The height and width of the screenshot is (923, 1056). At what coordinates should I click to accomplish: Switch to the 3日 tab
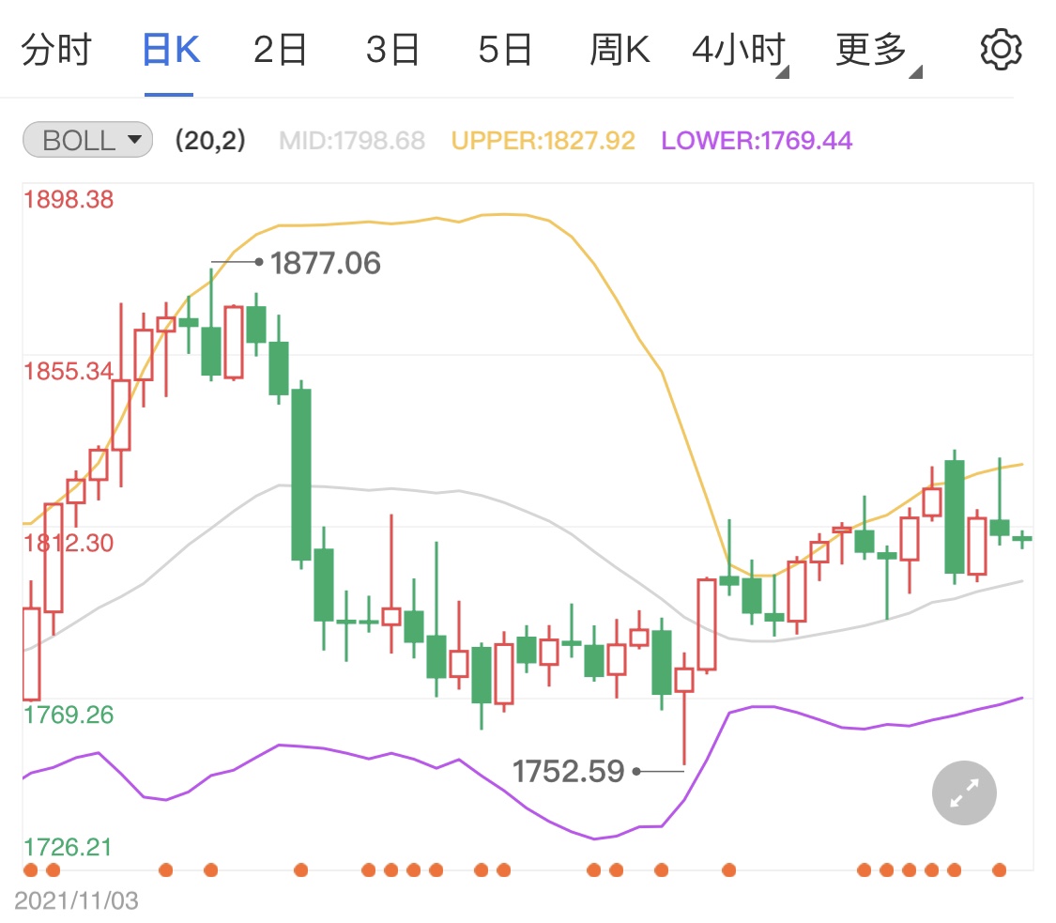[x=392, y=50]
